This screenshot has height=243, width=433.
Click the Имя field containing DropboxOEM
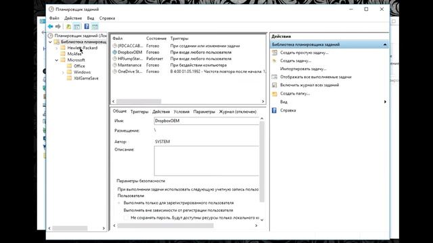pyautogui.click(x=206, y=121)
